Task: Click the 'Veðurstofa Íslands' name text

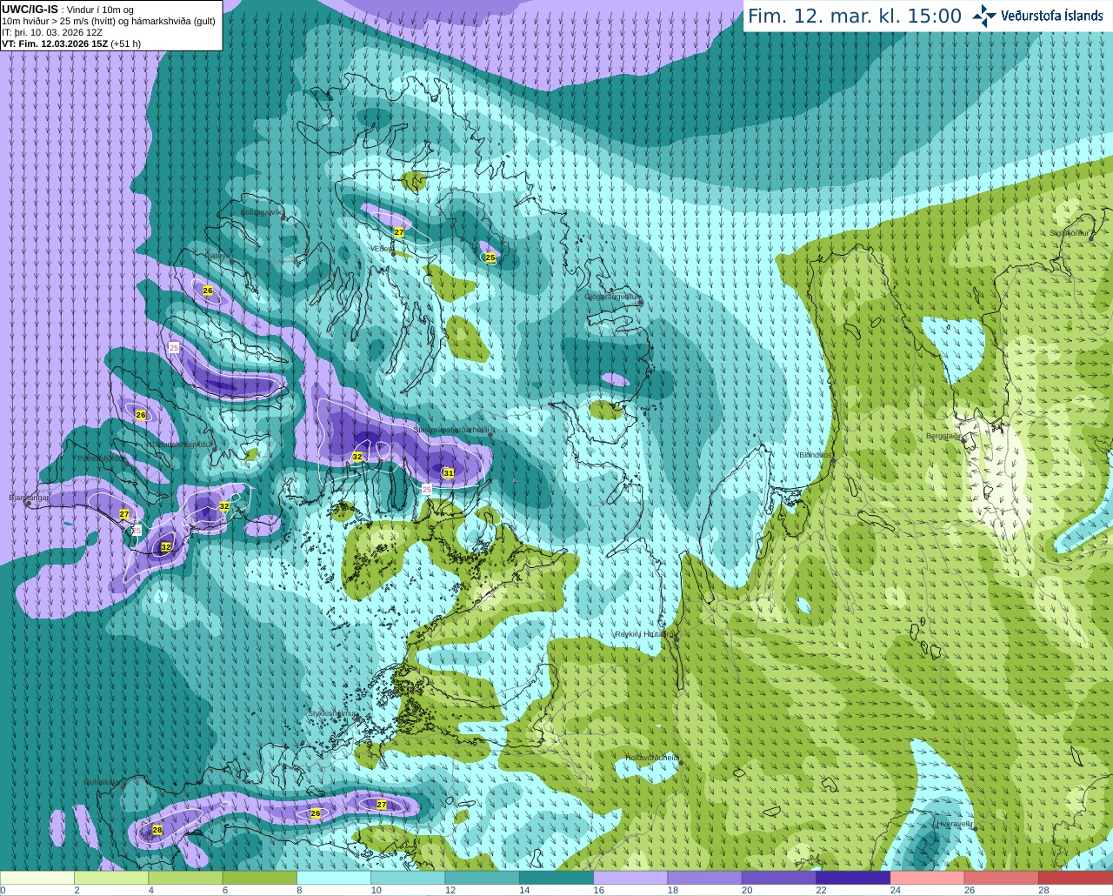Action: click(x=1052, y=16)
